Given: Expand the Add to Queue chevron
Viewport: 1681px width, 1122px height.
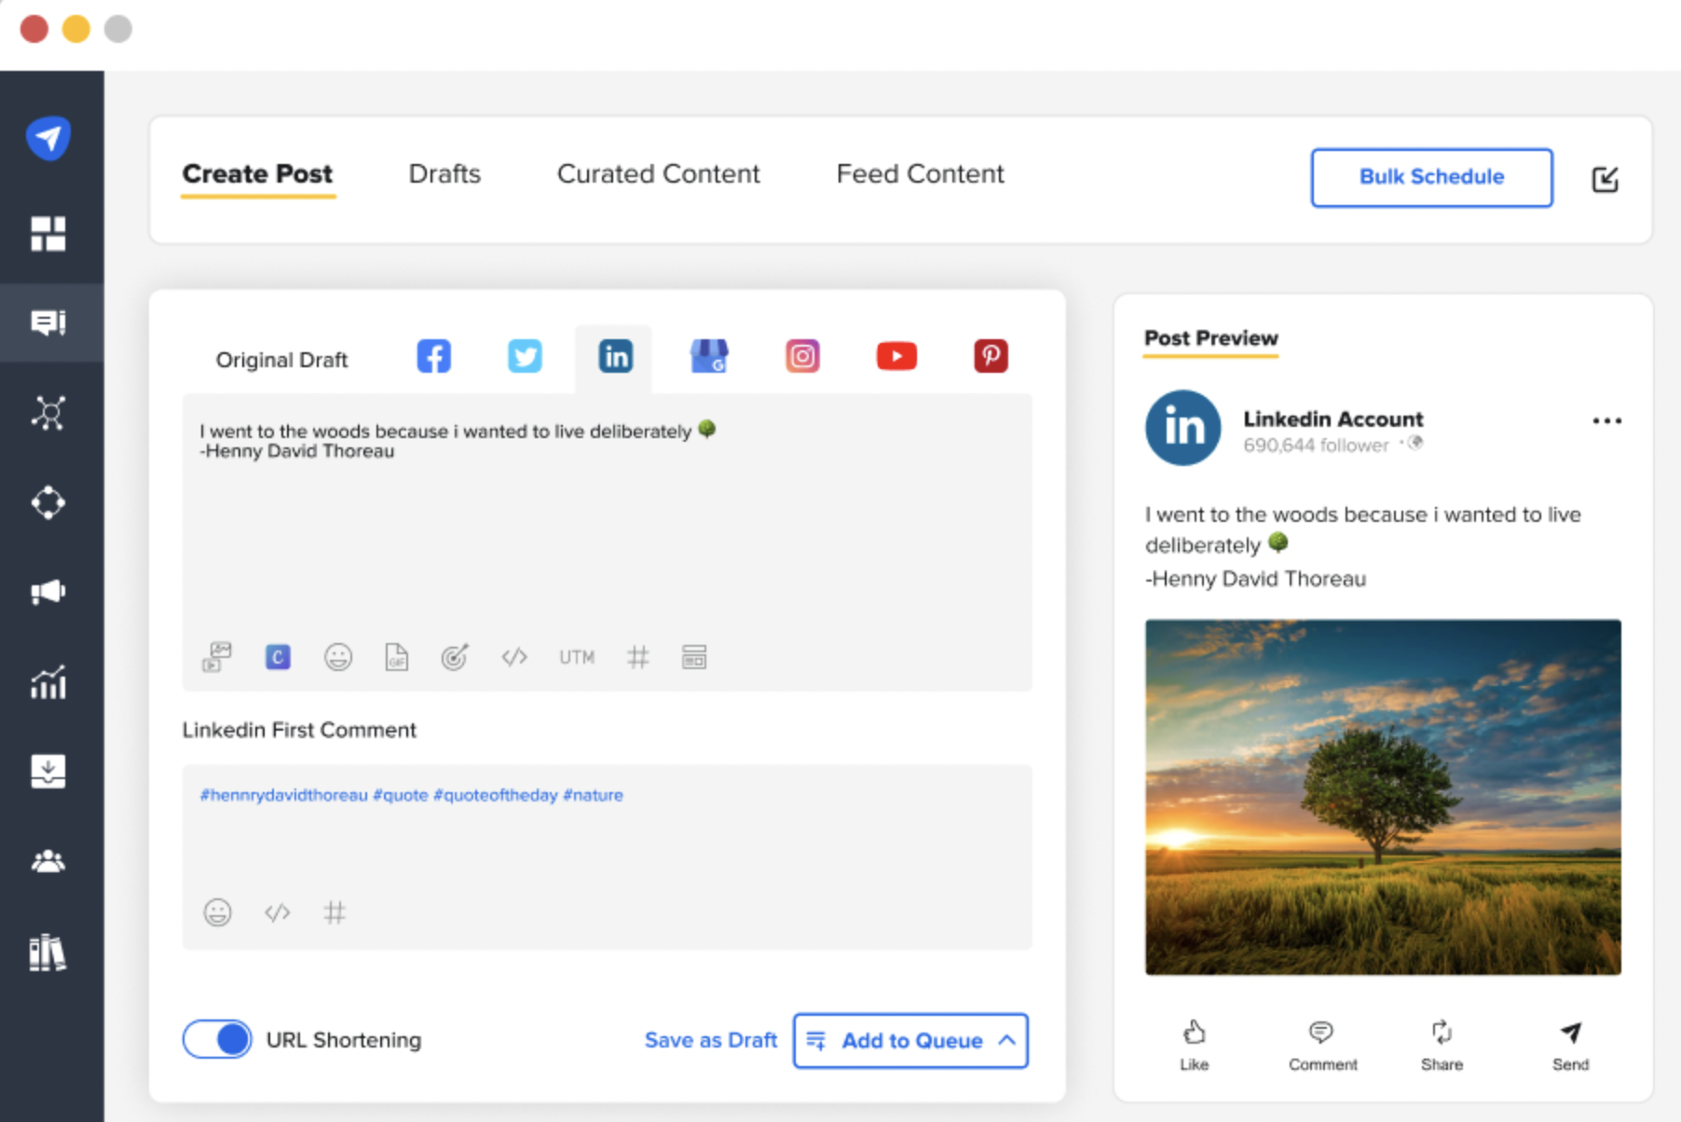Looking at the screenshot, I should (1006, 1040).
